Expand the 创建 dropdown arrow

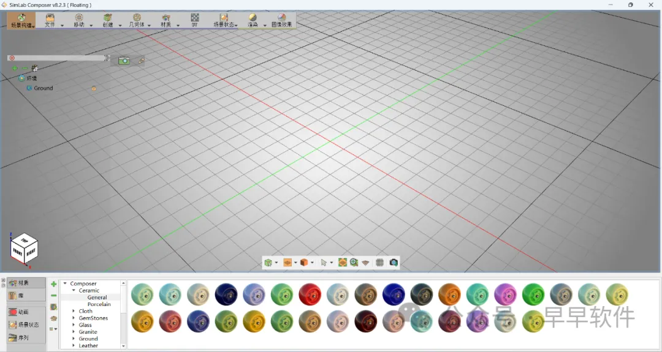click(x=120, y=25)
